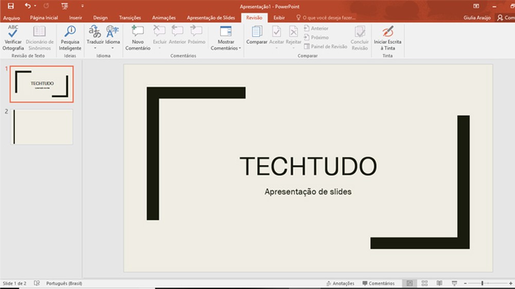Select slide 2 thumbnail
The height and width of the screenshot is (289, 515).
click(x=42, y=127)
